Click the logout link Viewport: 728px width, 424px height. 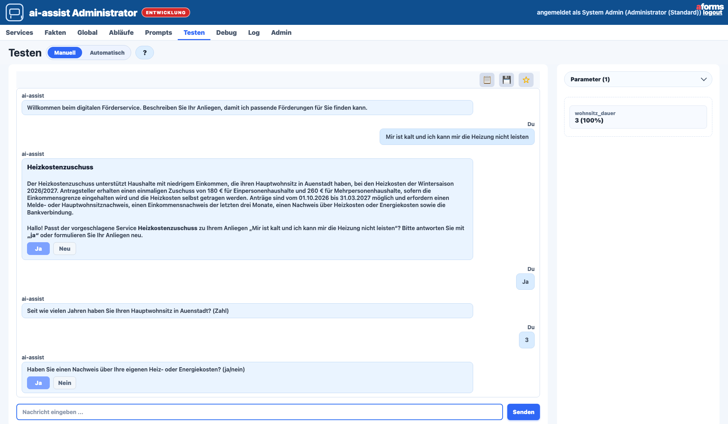[712, 12]
